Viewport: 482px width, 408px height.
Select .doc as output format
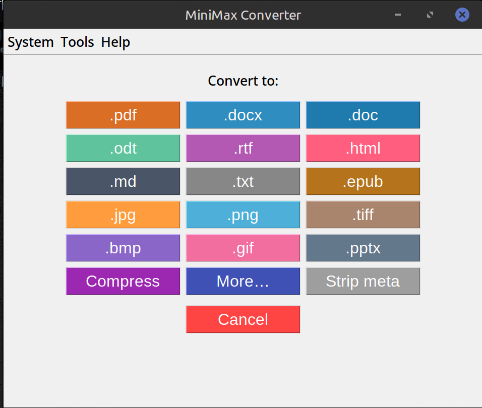click(x=363, y=115)
